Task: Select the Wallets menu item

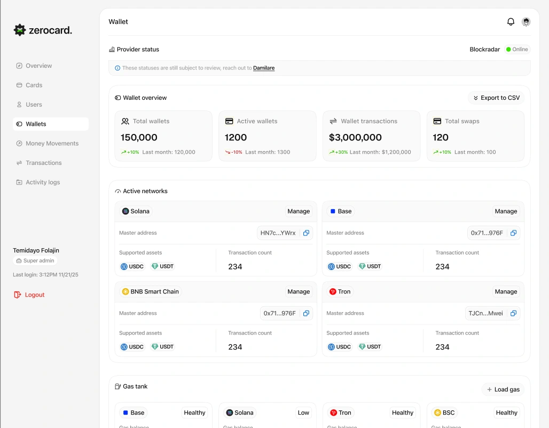Action: point(50,124)
